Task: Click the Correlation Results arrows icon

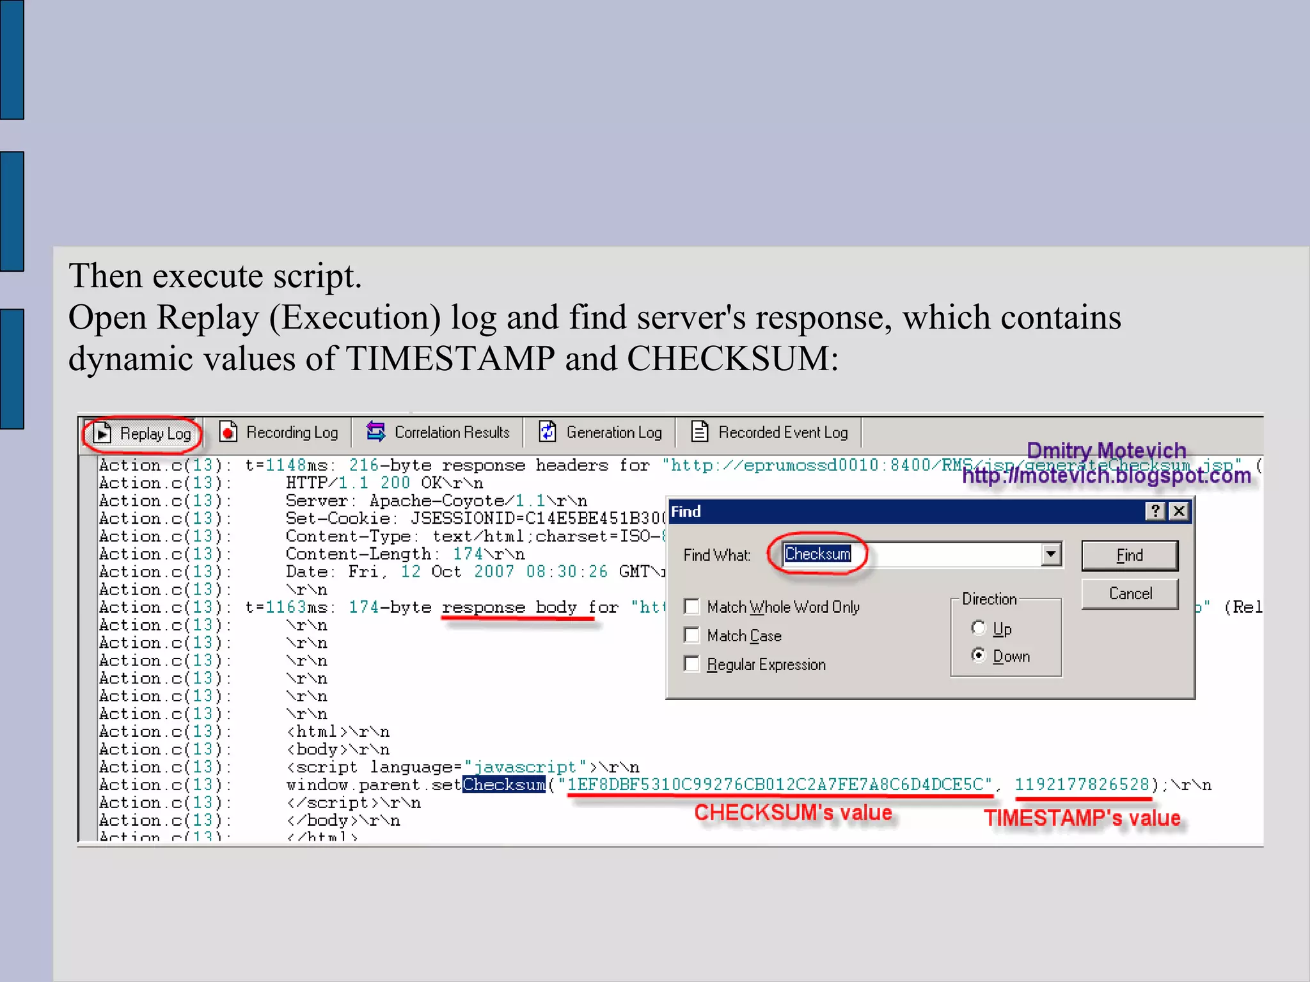Action: 376,432
